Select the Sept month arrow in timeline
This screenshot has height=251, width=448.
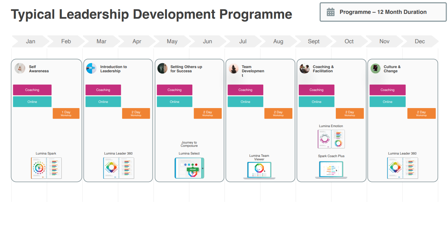(314, 41)
